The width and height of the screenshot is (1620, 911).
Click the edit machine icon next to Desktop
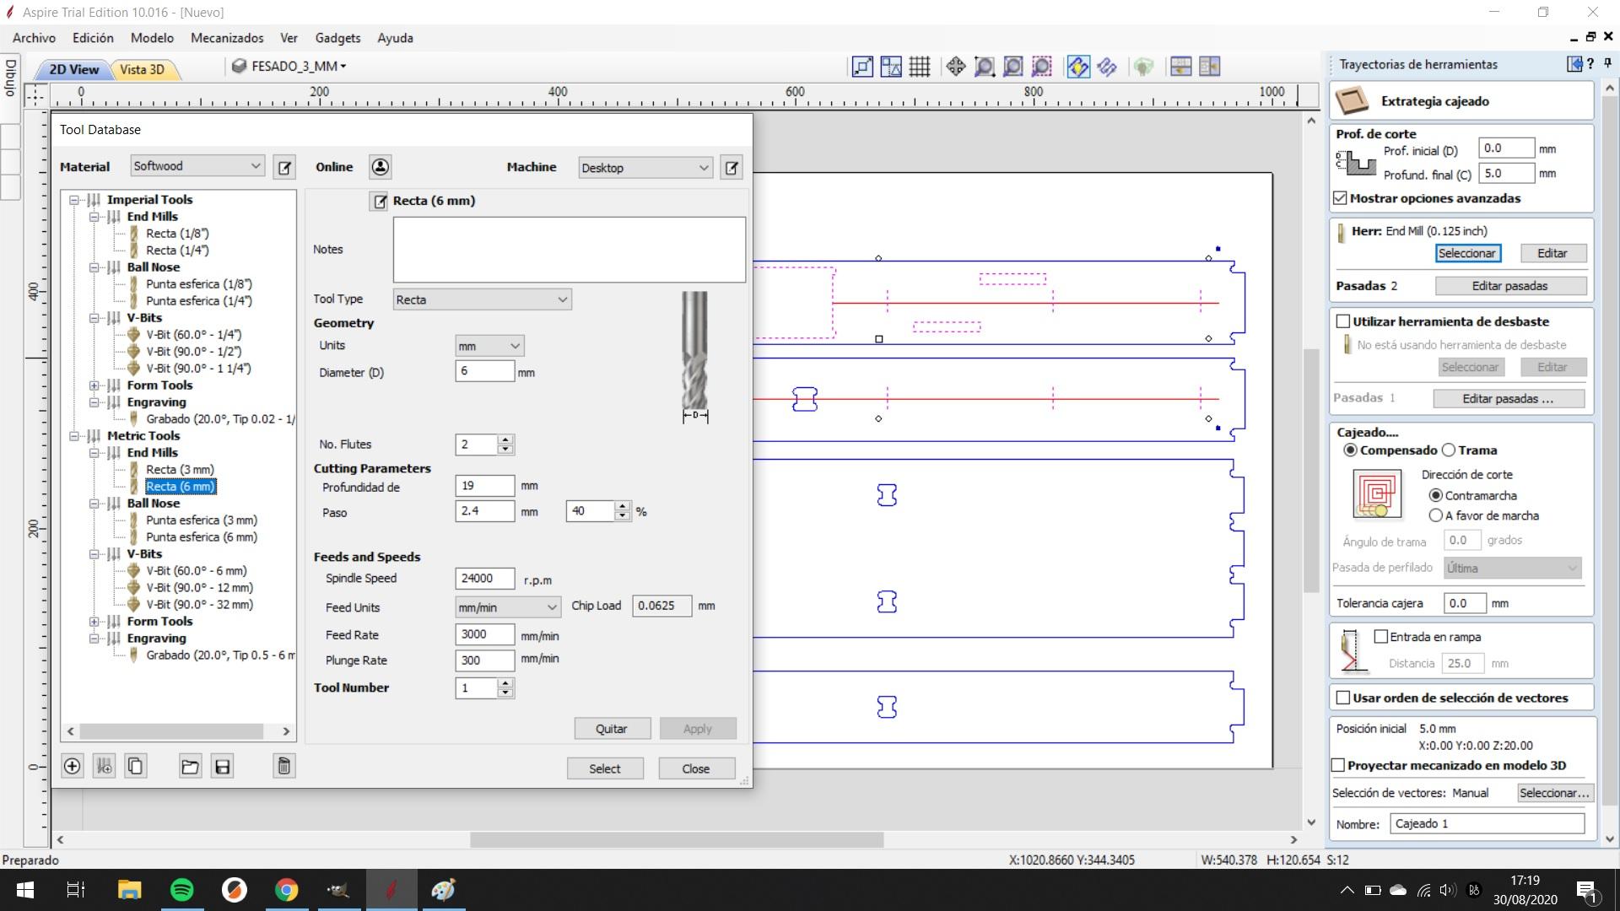pos(732,167)
